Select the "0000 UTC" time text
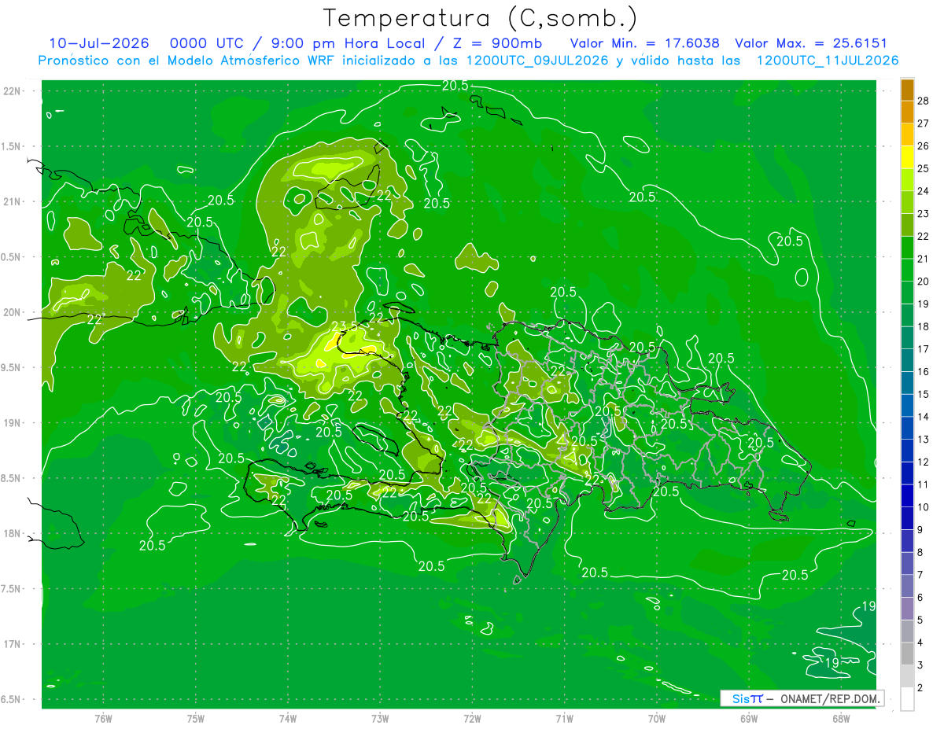944x729 pixels. (208, 43)
